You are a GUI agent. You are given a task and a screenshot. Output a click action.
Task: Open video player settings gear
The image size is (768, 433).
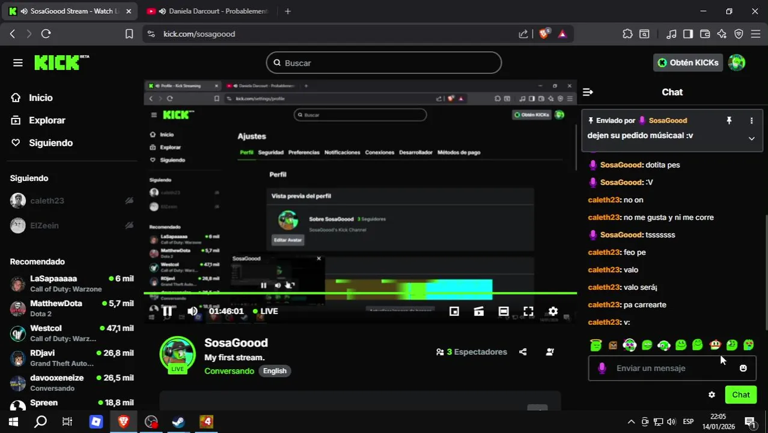pos(553,311)
